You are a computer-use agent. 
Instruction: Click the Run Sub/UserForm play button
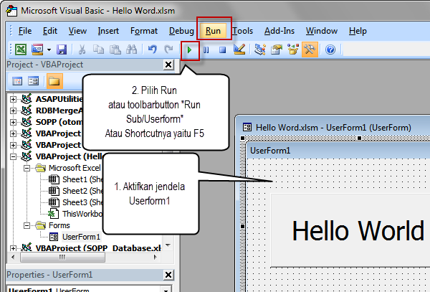tap(189, 50)
